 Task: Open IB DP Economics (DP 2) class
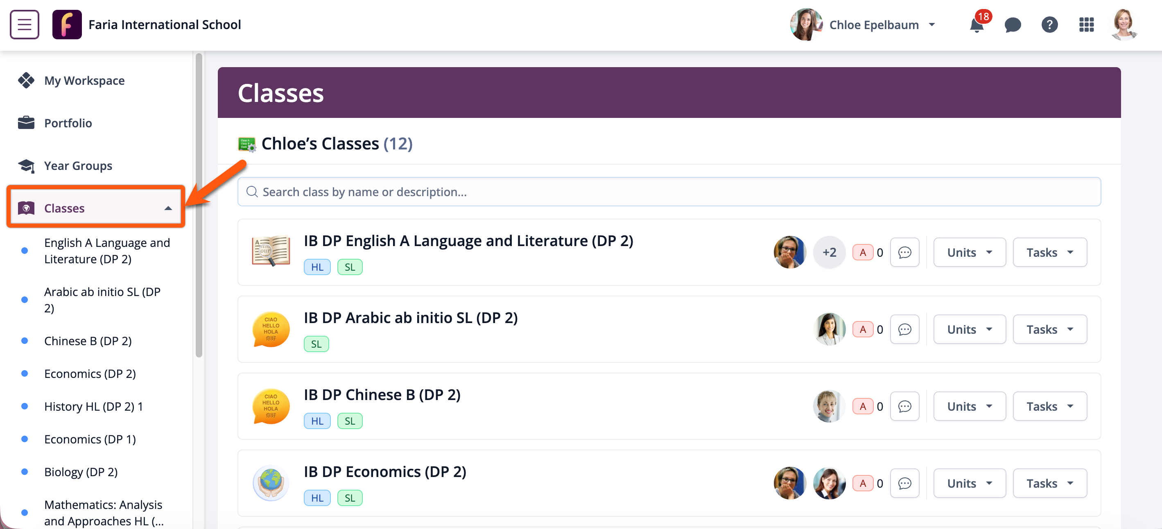click(x=385, y=472)
